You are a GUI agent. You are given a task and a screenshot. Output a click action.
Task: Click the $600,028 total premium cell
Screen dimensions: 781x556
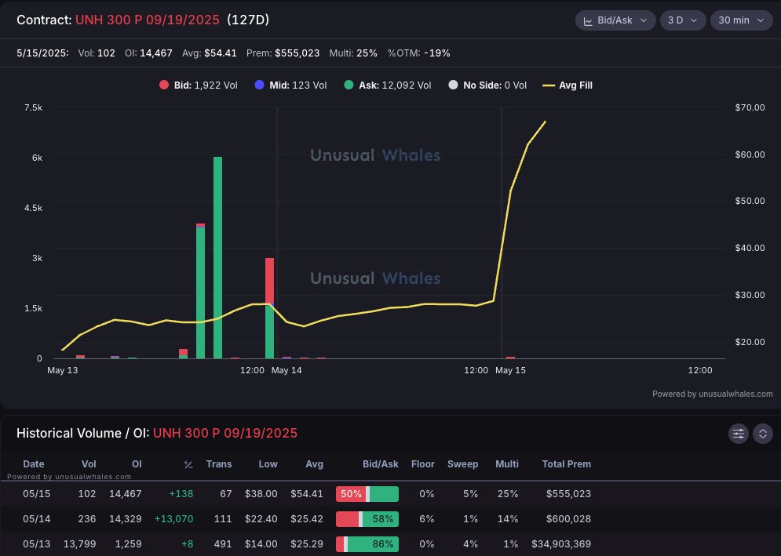click(x=568, y=518)
